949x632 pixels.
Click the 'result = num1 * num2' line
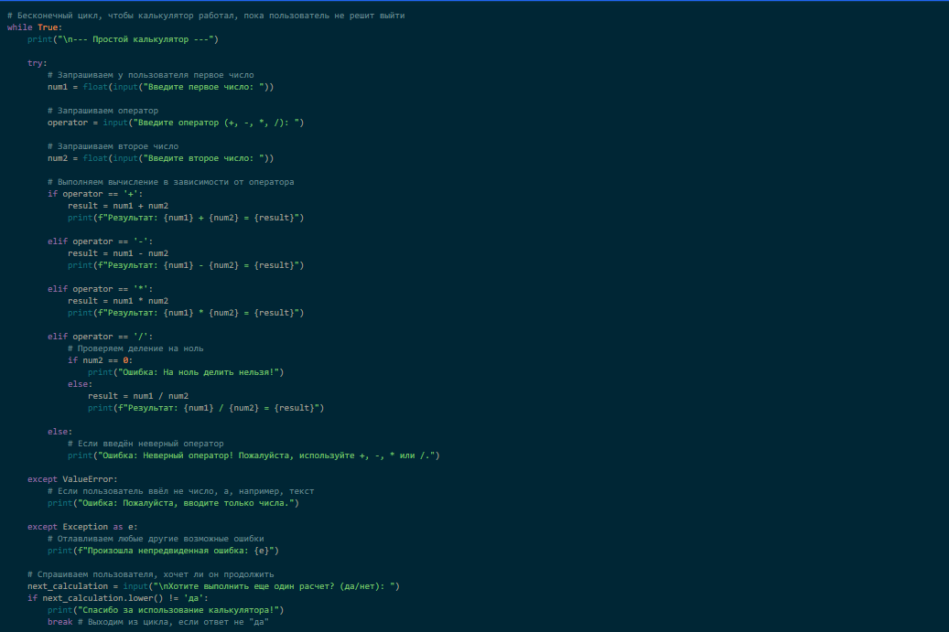pos(118,301)
